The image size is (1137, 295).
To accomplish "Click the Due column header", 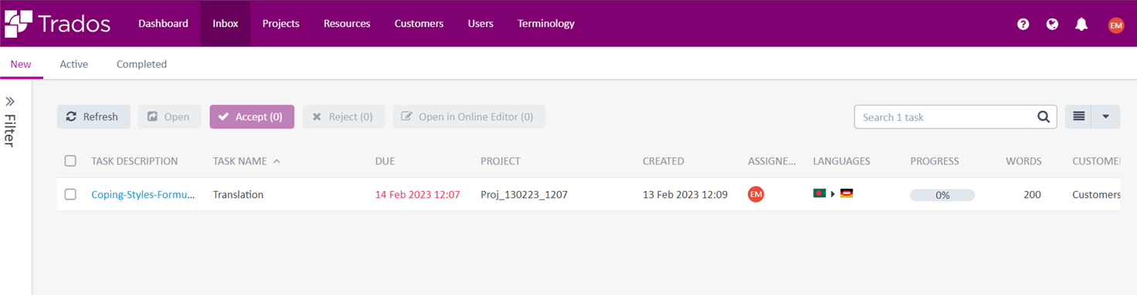I will pos(385,161).
